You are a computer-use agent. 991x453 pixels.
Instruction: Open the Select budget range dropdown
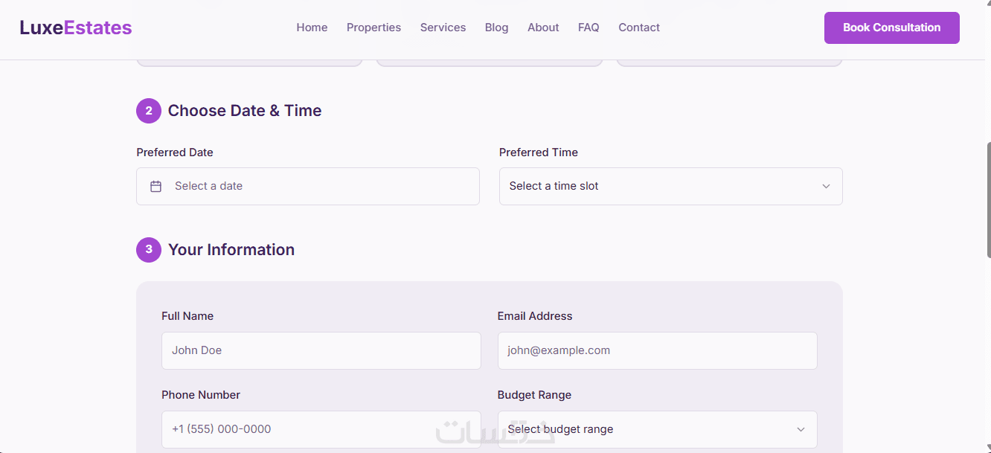(x=657, y=429)
